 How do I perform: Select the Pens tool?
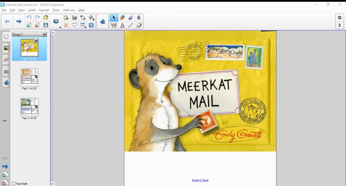tap(114, 25)
